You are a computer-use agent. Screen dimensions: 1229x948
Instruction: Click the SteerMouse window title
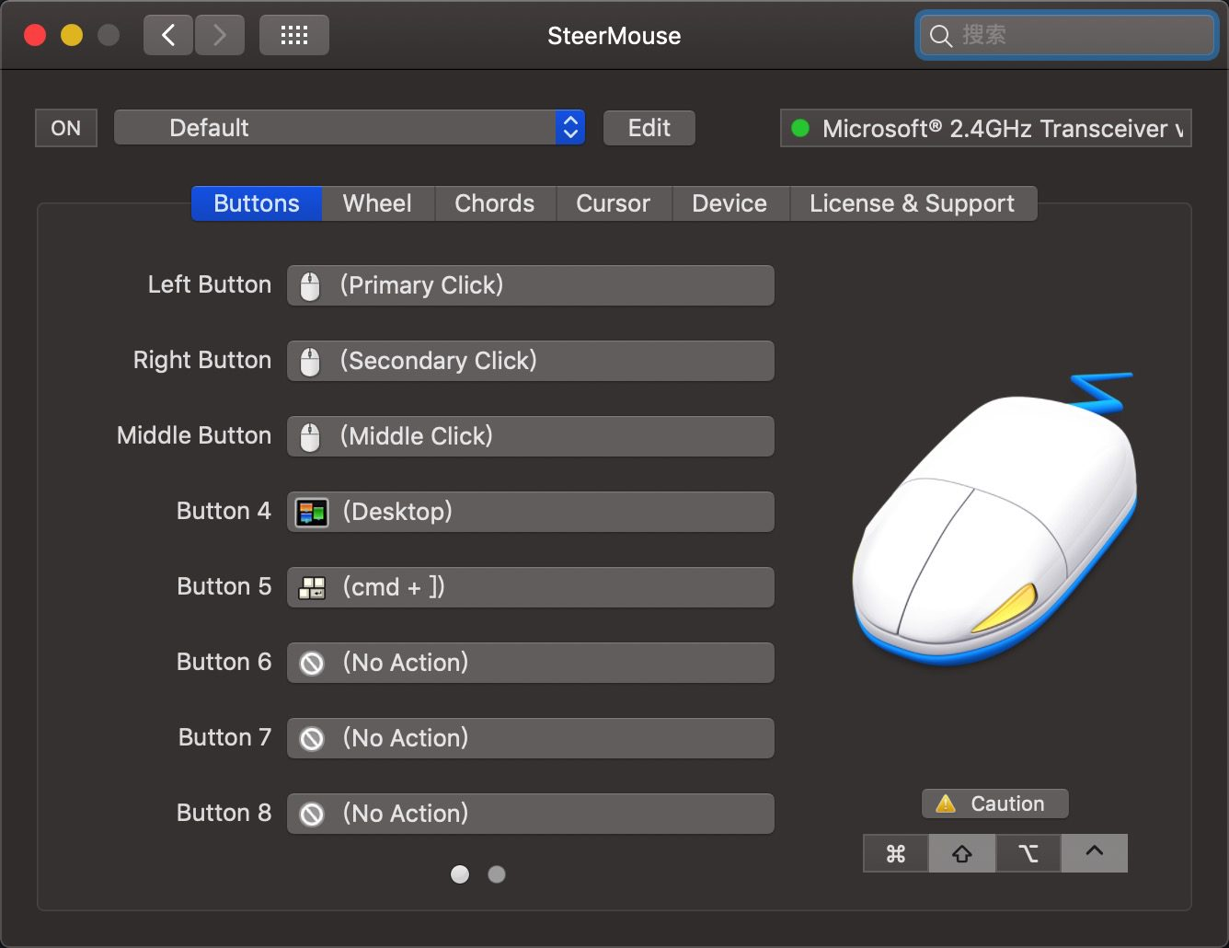614,36
